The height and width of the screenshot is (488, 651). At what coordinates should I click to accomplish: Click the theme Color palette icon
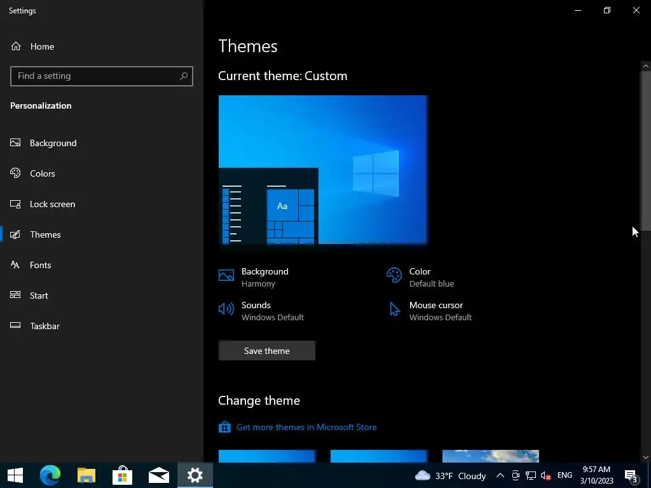(394, 275)
